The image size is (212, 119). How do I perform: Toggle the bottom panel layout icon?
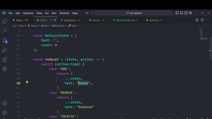(x=182, y=13)
